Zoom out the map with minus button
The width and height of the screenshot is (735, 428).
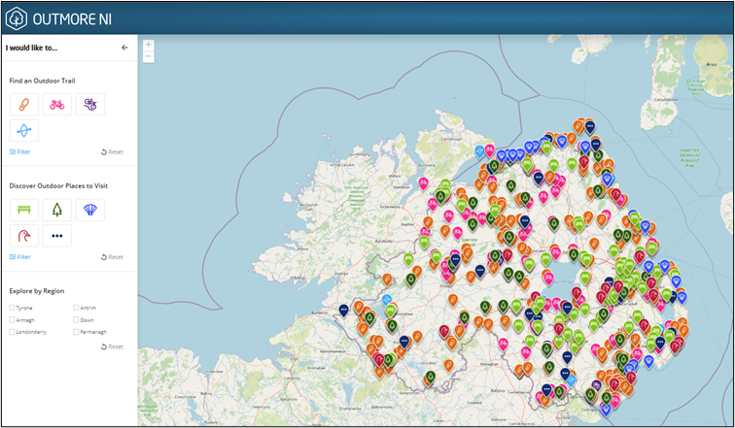(x=149, y=56)
